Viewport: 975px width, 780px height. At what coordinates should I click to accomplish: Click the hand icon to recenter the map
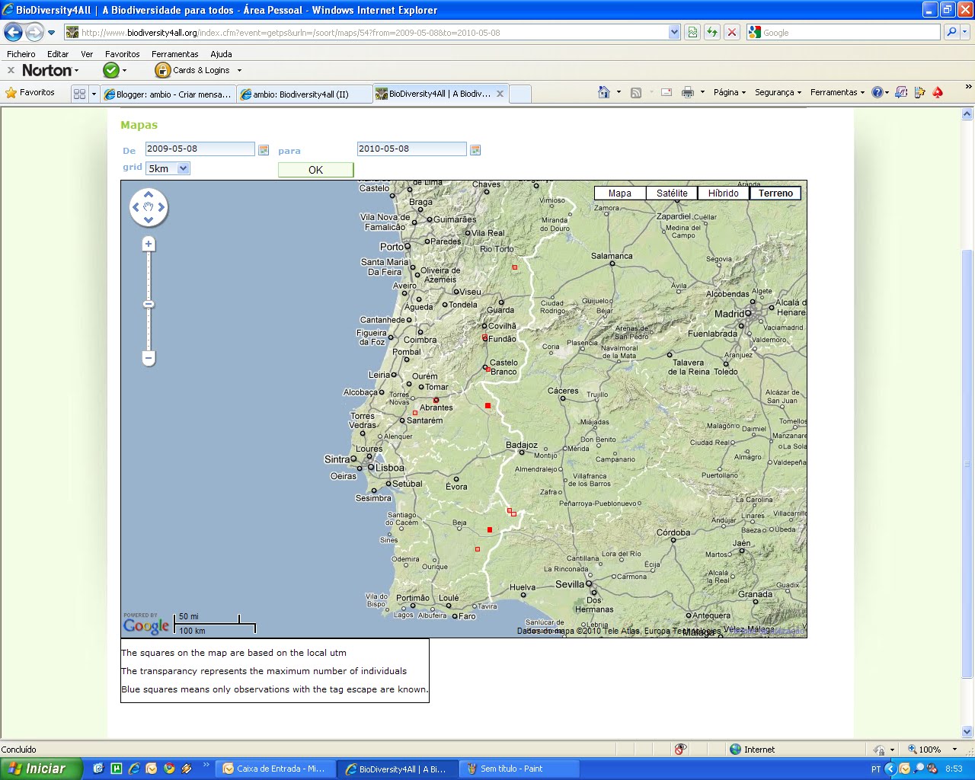click(149, 207)
